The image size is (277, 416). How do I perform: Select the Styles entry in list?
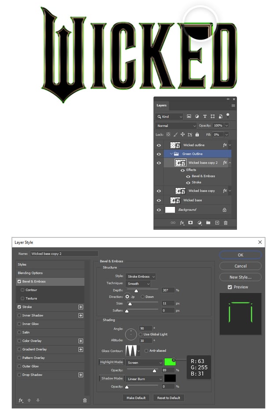tap(50, 265)
